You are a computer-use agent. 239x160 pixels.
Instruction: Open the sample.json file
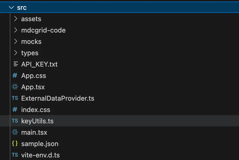[40, 144]
